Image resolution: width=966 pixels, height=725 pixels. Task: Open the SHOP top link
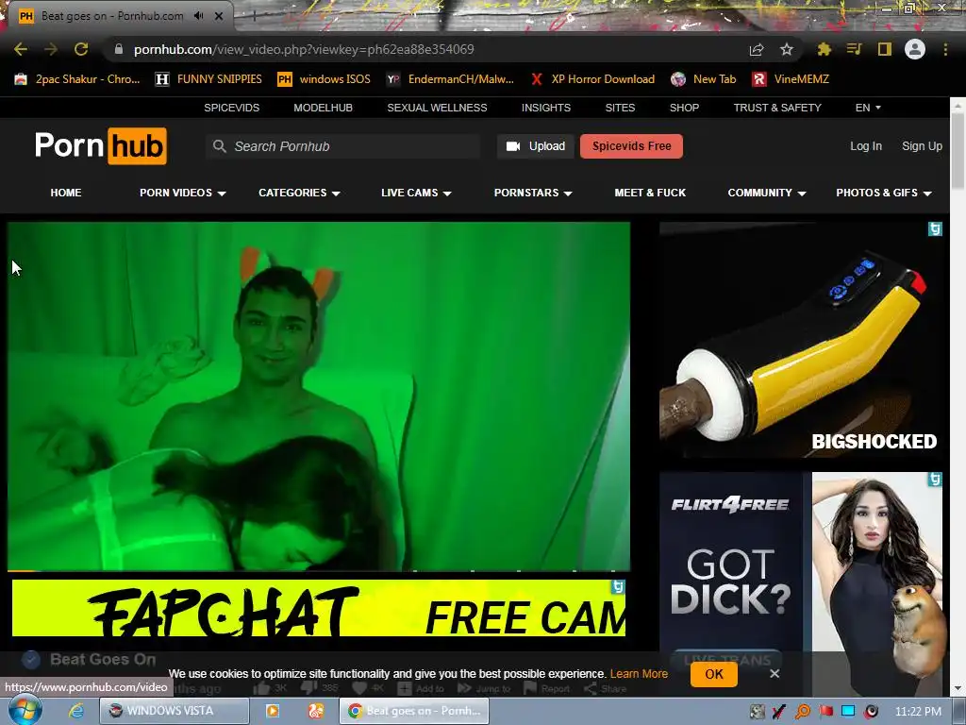tap(685, 108)
